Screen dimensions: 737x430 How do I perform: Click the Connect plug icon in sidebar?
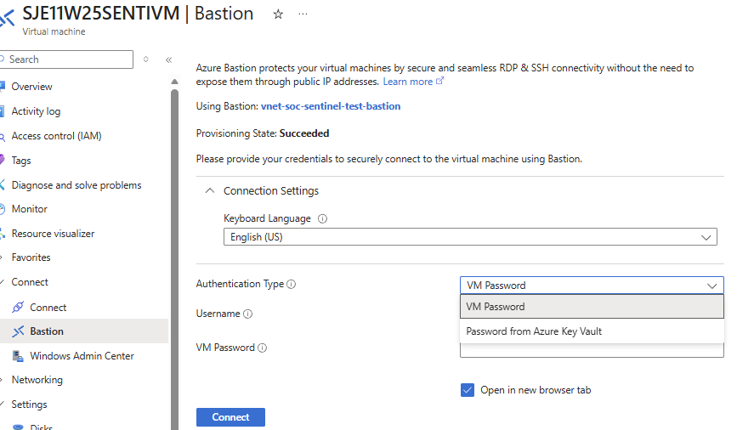point(18,308)
